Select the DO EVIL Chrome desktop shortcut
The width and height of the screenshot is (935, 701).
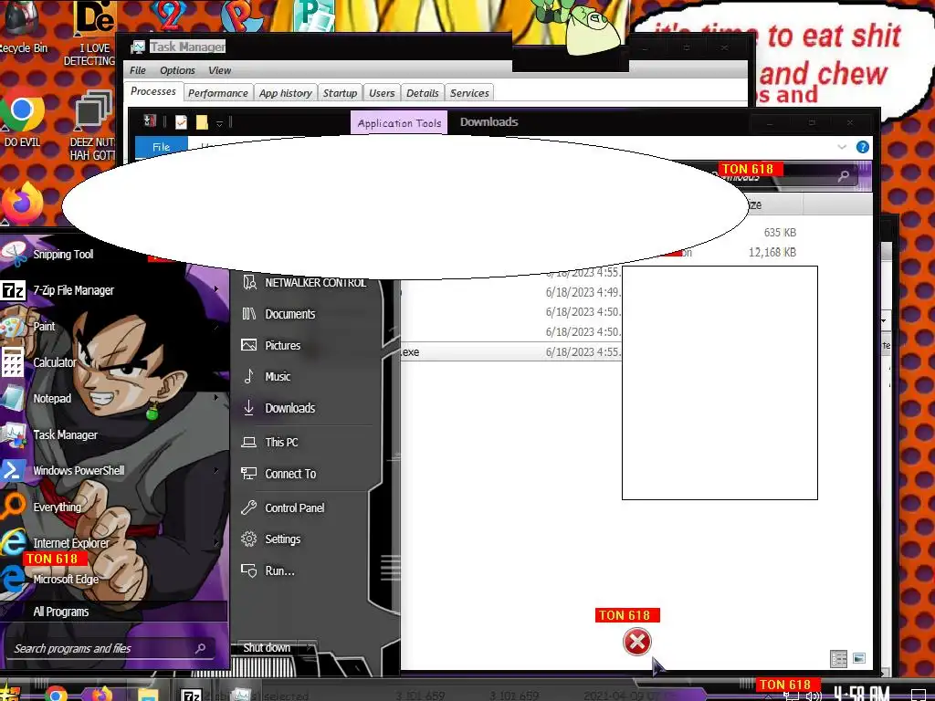click(23, 118)
